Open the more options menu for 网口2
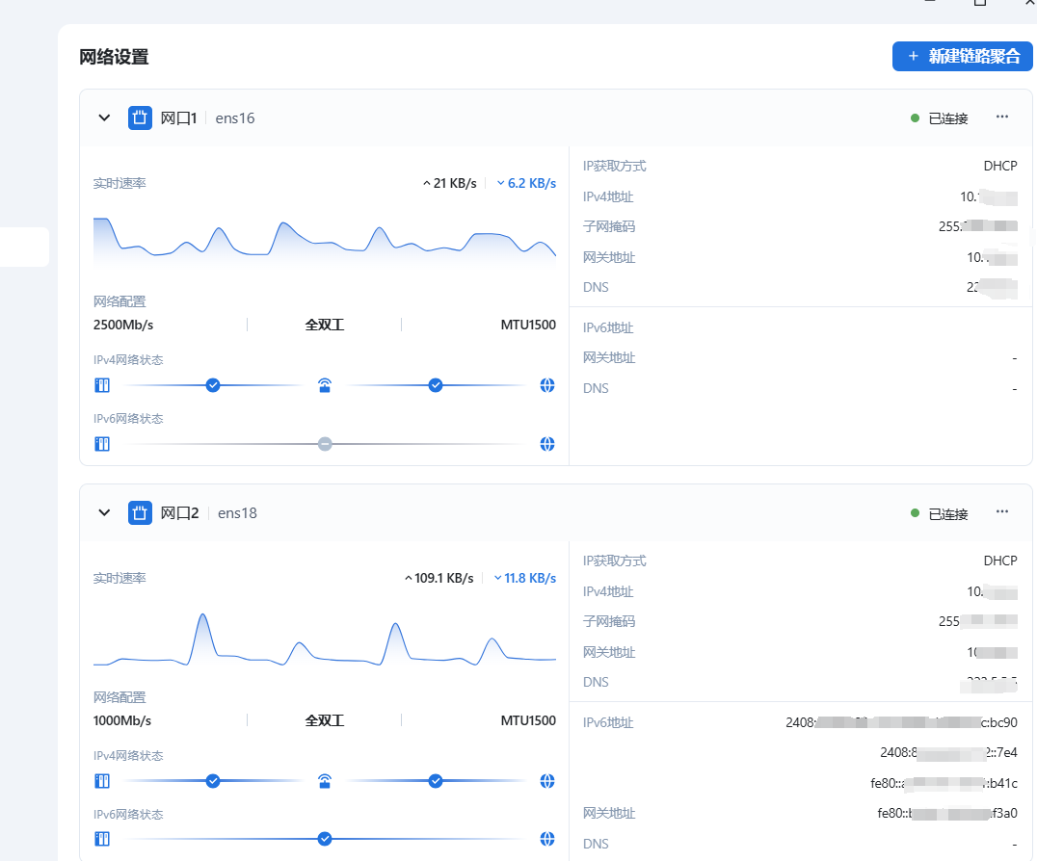1037x861 pixels. point(1002,511)
